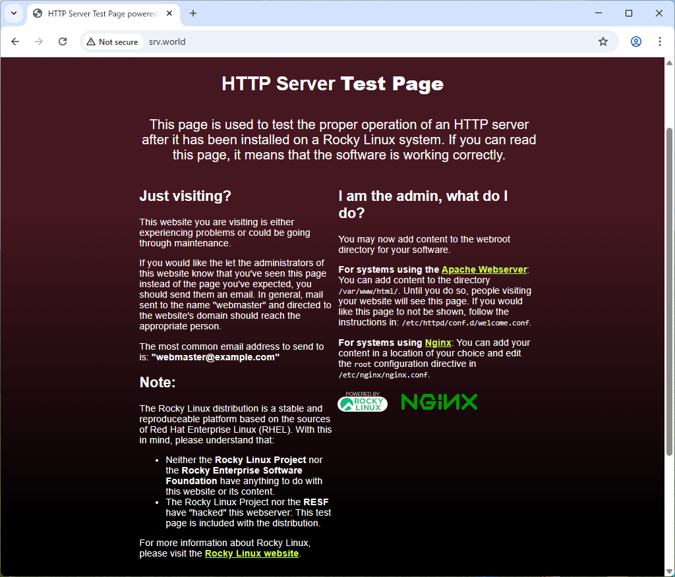
Task: Click the green NGINX logo
Action: coord(439,401)
